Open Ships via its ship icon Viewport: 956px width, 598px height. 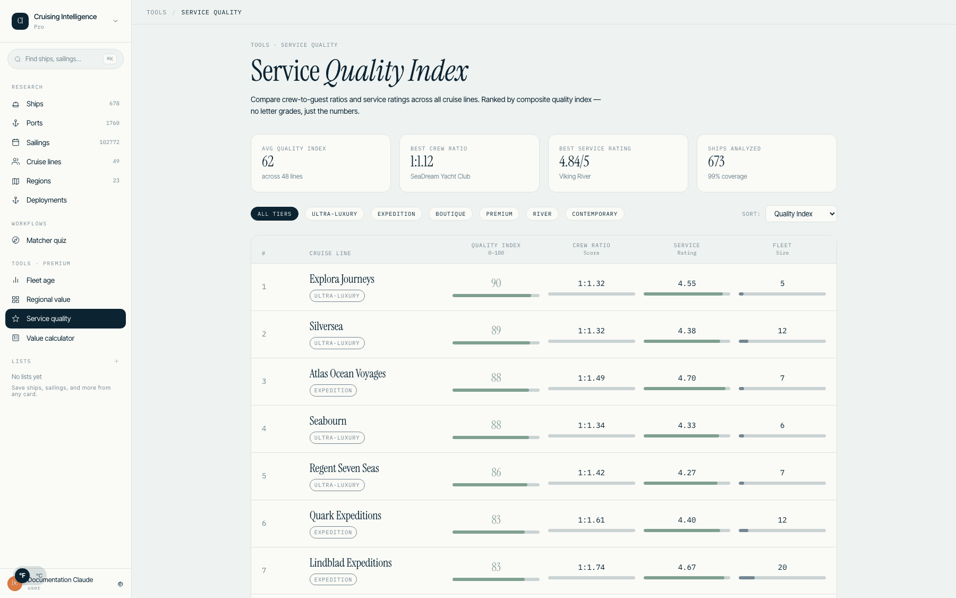[x=16, y=104]
